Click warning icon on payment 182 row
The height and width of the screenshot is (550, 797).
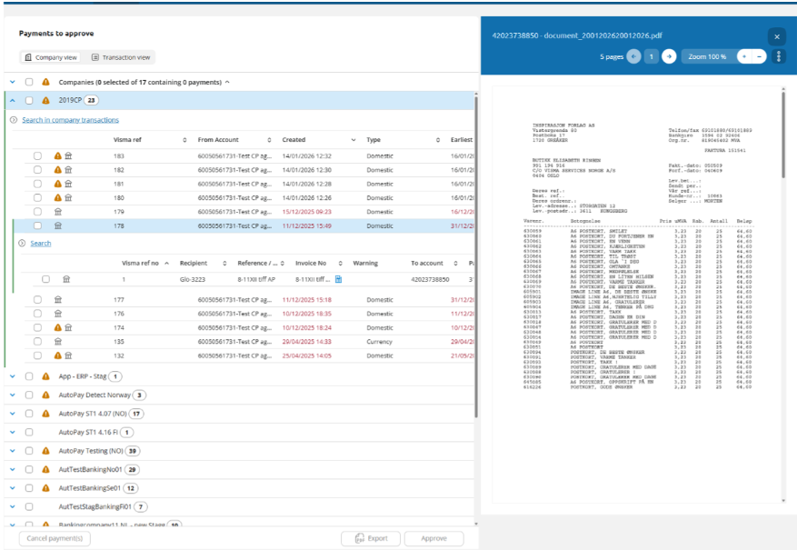(58, 170)
